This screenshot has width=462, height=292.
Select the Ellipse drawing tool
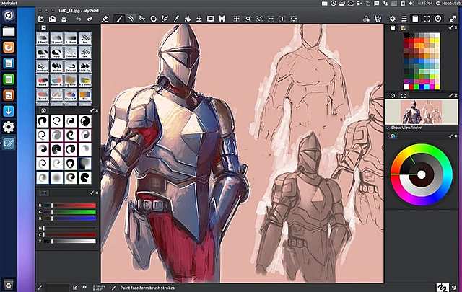pyautogui.click(x=154, y=19)
